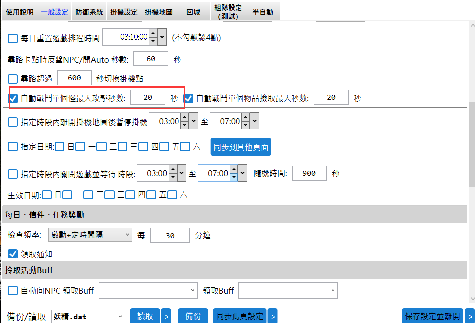Screen dimensions: 475x323
Task: Enable 指定時段內關閉遊戲並等待 checkbox
Action: [13, 174]
